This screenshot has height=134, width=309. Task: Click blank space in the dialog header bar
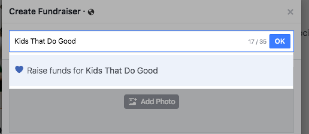(190, 12)
